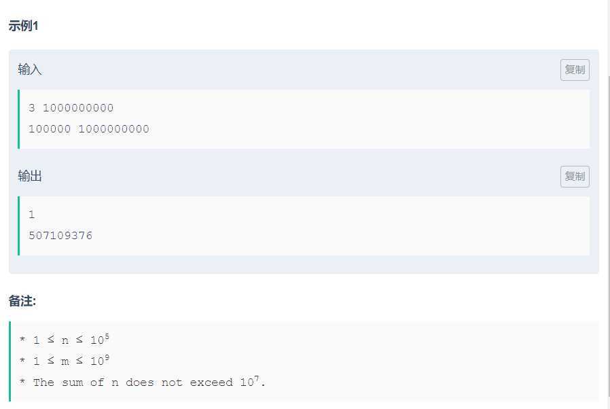Click the 输入 section label
Viewport: 610px width, 409px height.
(x=30, y=70)
